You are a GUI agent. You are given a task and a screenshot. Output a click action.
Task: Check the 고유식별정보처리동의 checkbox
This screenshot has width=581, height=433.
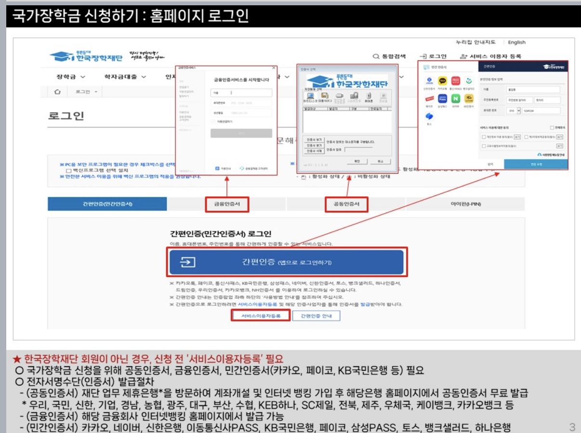click(x=484, y=146)
